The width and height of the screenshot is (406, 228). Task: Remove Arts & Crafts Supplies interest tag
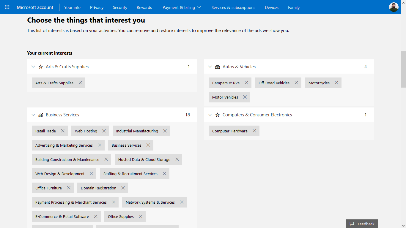pos(80,83)
